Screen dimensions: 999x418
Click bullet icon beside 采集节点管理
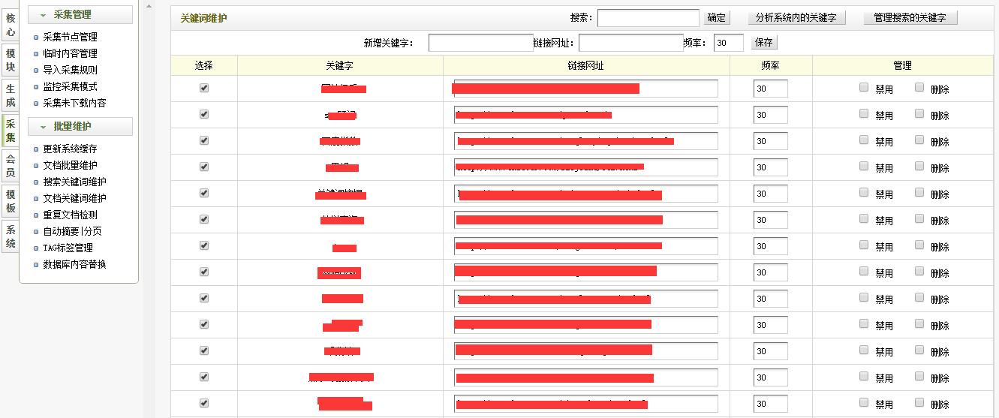pos(36,38)
